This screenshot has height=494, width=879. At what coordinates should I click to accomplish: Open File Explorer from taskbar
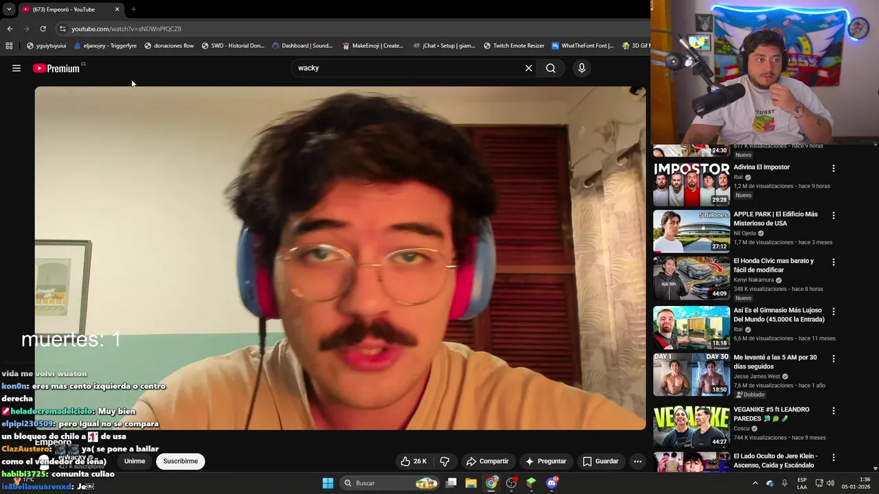(471, 483)
